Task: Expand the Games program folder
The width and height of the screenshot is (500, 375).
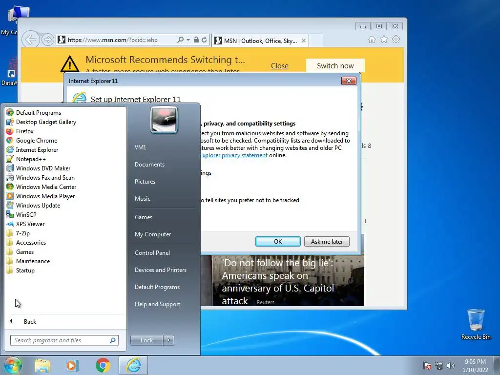Action: pos(20,251)
